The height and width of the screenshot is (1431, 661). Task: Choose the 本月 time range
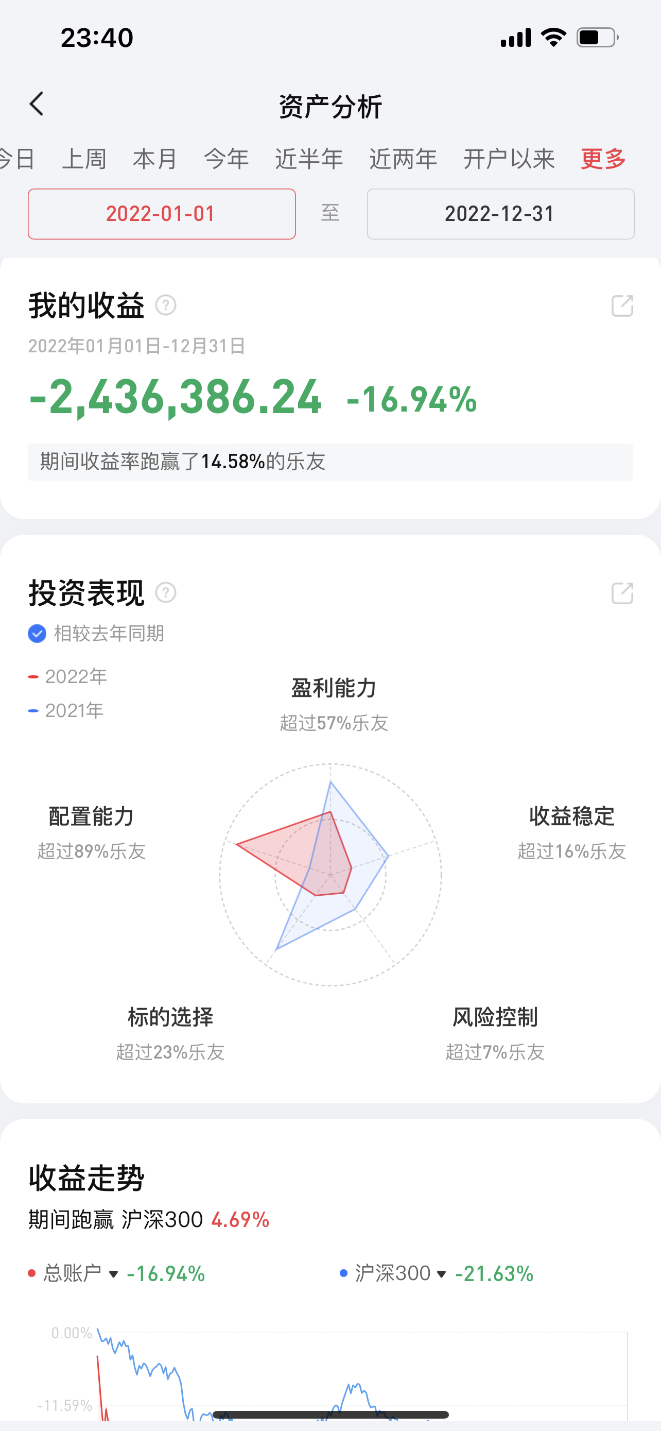point(155,159)
